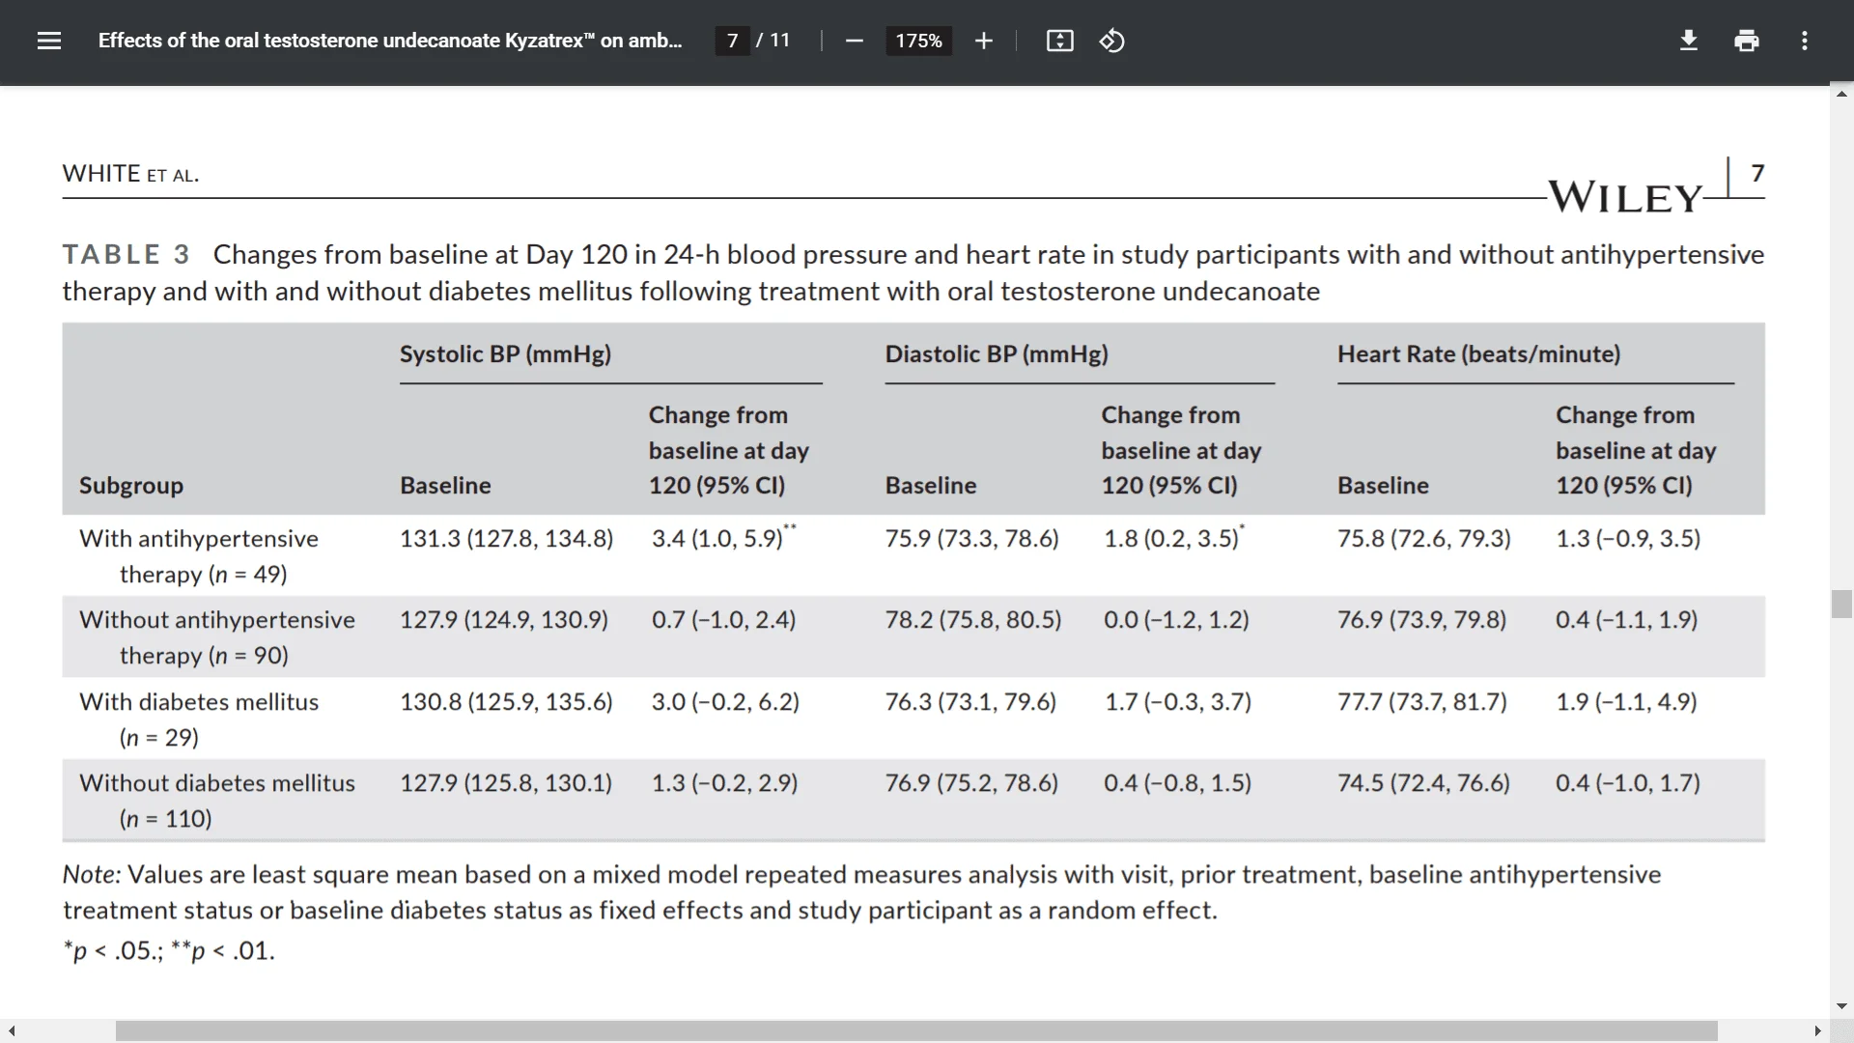Click the cell '1.7 (−0.3, 3.7)'
This screenshot has width=1854, height=1043.
click(1178, 701)
